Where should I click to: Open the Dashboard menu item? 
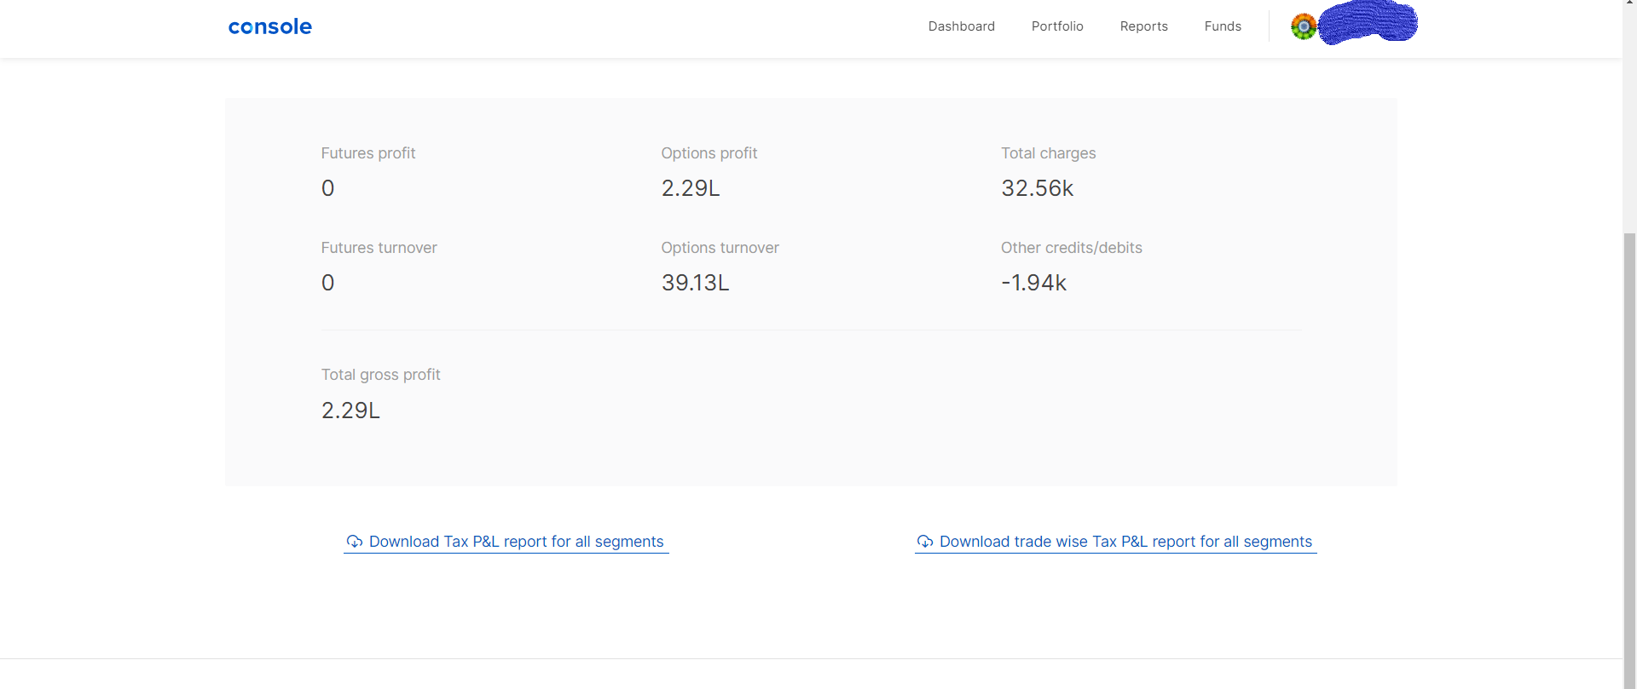pos(961,26)
